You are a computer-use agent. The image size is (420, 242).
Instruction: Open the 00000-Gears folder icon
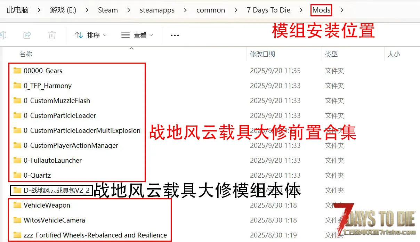coord(17,71)
